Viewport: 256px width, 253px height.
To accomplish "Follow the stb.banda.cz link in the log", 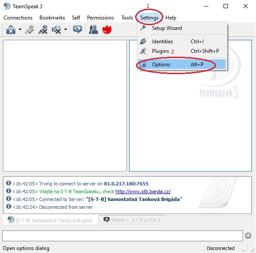I will [143, 191].
